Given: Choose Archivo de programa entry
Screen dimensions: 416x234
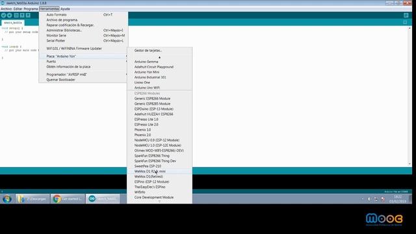Looking at the screenshot, I should [83, 20].
